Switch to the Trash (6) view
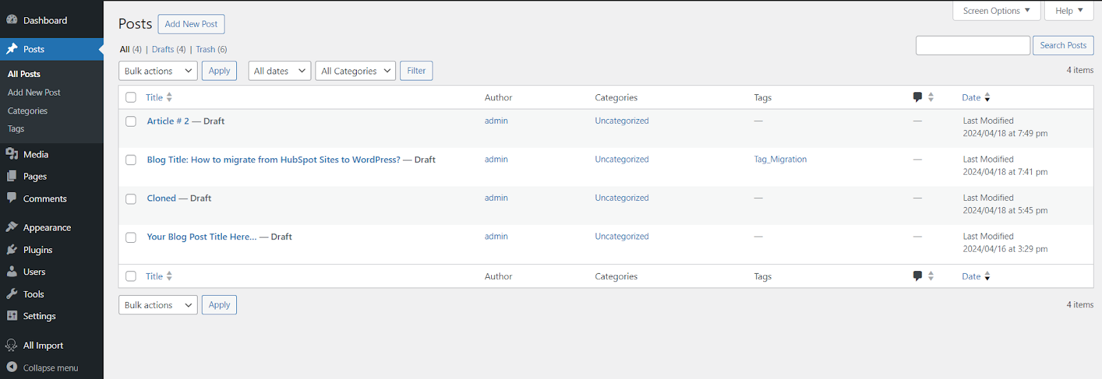This screenshot has width=1102, height=379. (211, 50)
